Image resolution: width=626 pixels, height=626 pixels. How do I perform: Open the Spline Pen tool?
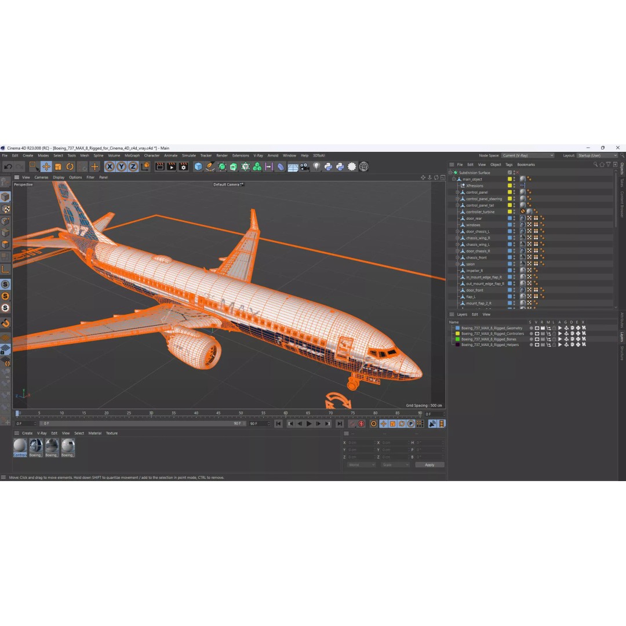[x=210, y=167]
